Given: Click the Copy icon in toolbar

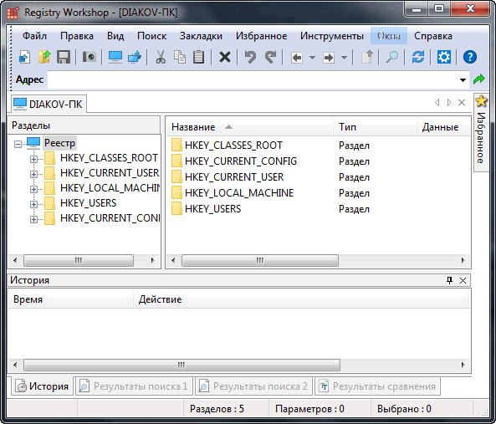Looking at the screenshot, I should coord(180,57).
